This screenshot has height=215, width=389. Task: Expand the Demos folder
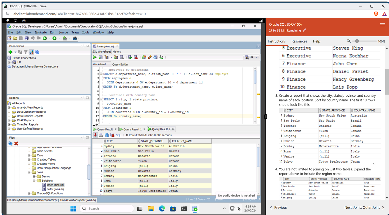(34, 176)
